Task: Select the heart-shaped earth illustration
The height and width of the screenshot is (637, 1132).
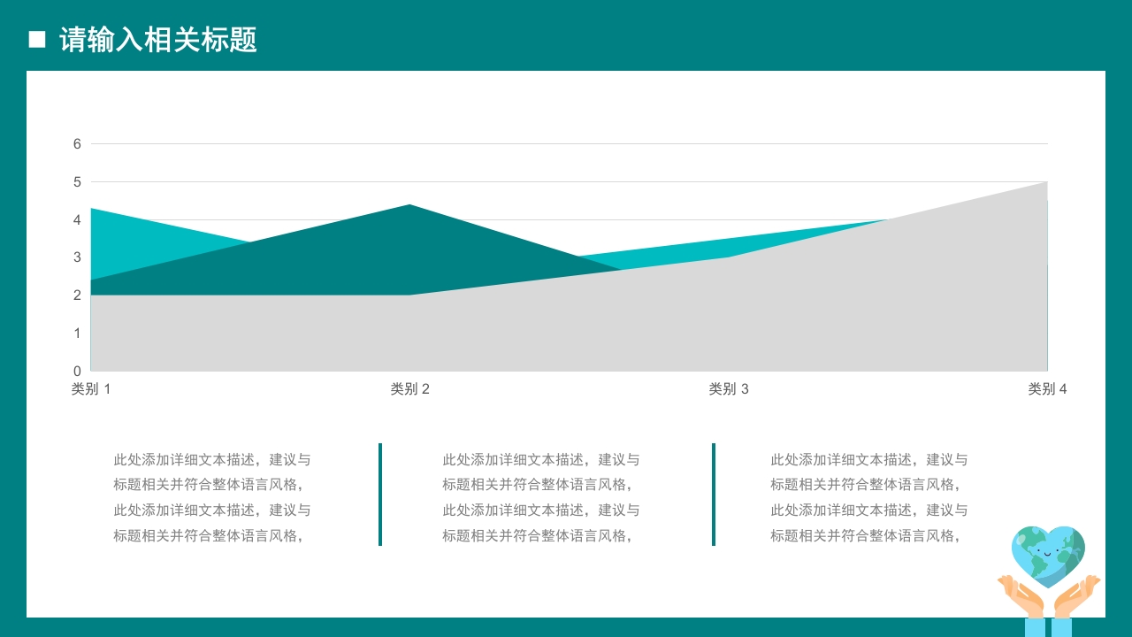Action: tap(1048, 554)
